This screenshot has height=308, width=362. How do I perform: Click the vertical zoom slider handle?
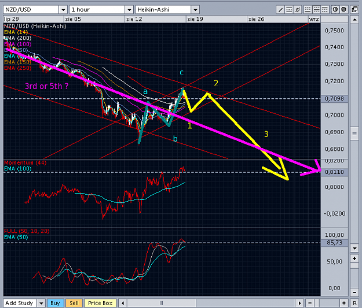pos(354,266)
